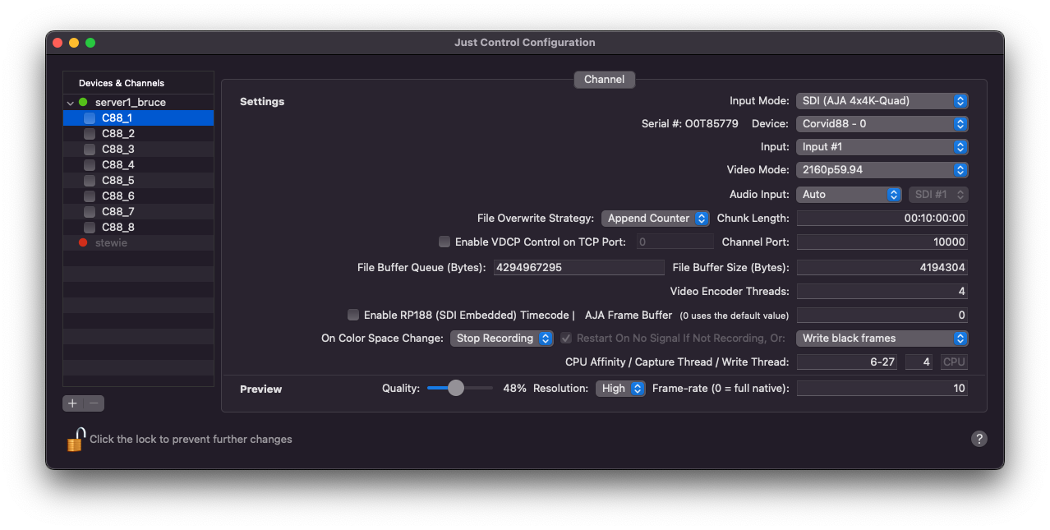Open the Write black frames dropdown
Viewport: 1050px width, 530px height.
pos(882,339)
